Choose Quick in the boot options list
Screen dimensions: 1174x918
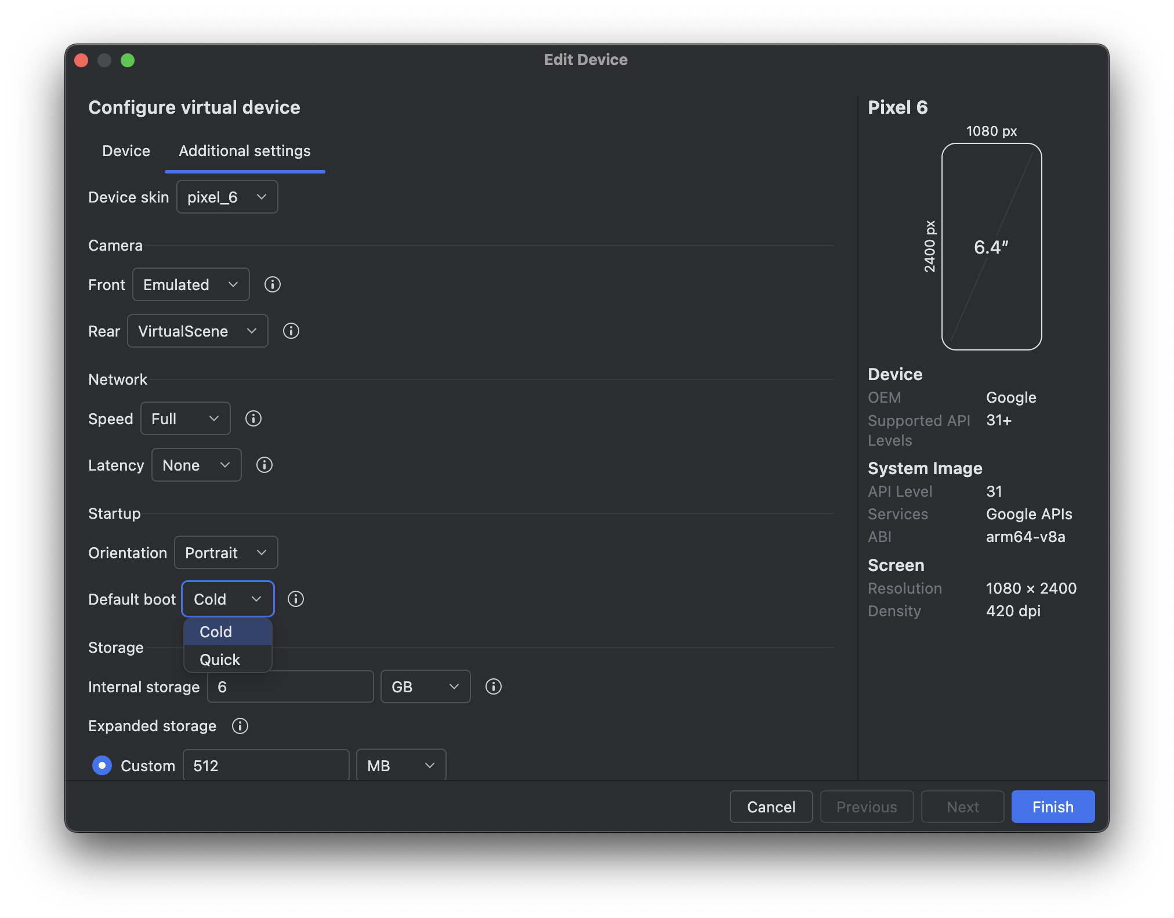[x=228, y=659]
